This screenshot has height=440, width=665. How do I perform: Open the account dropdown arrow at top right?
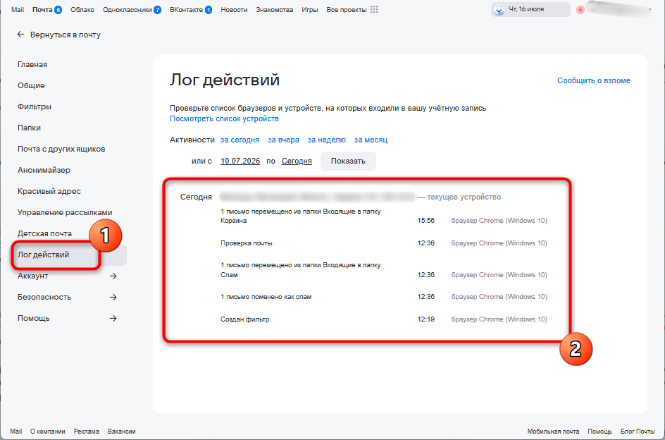(x=650, y=9)
